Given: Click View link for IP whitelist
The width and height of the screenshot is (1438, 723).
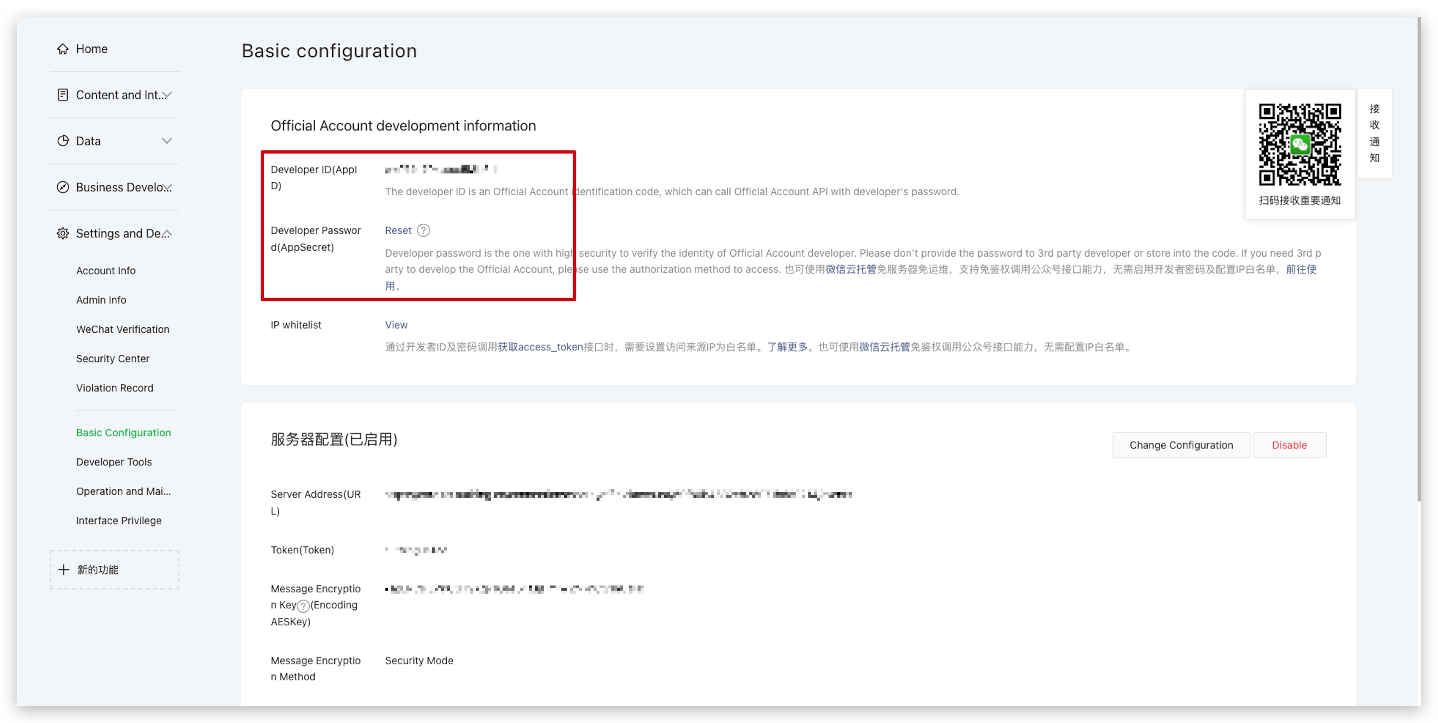Looking at the screenshot, I should (396, 324).
